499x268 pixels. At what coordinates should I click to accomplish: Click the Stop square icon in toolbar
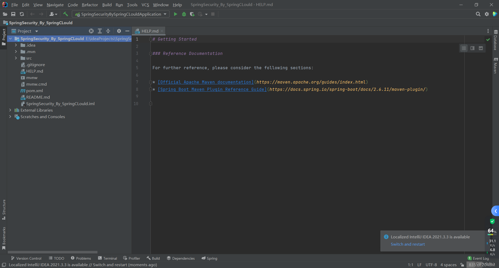coord(213,14)
